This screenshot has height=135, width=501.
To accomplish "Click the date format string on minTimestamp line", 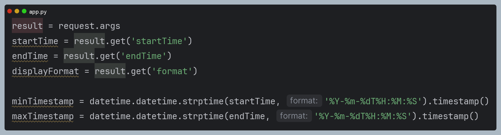I will [373, 101].
